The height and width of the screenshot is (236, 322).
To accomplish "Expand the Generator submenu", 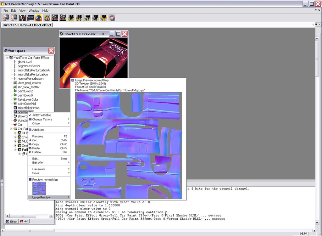I will point(39,169).
